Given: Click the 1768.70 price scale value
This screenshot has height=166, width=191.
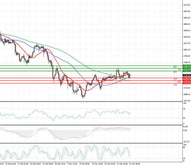Looking at the screenshot, I should 187,63.
